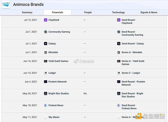This screenshot has width=168, height=122.
Task: Click the "No" lead investor value
Action: [85, 93]
